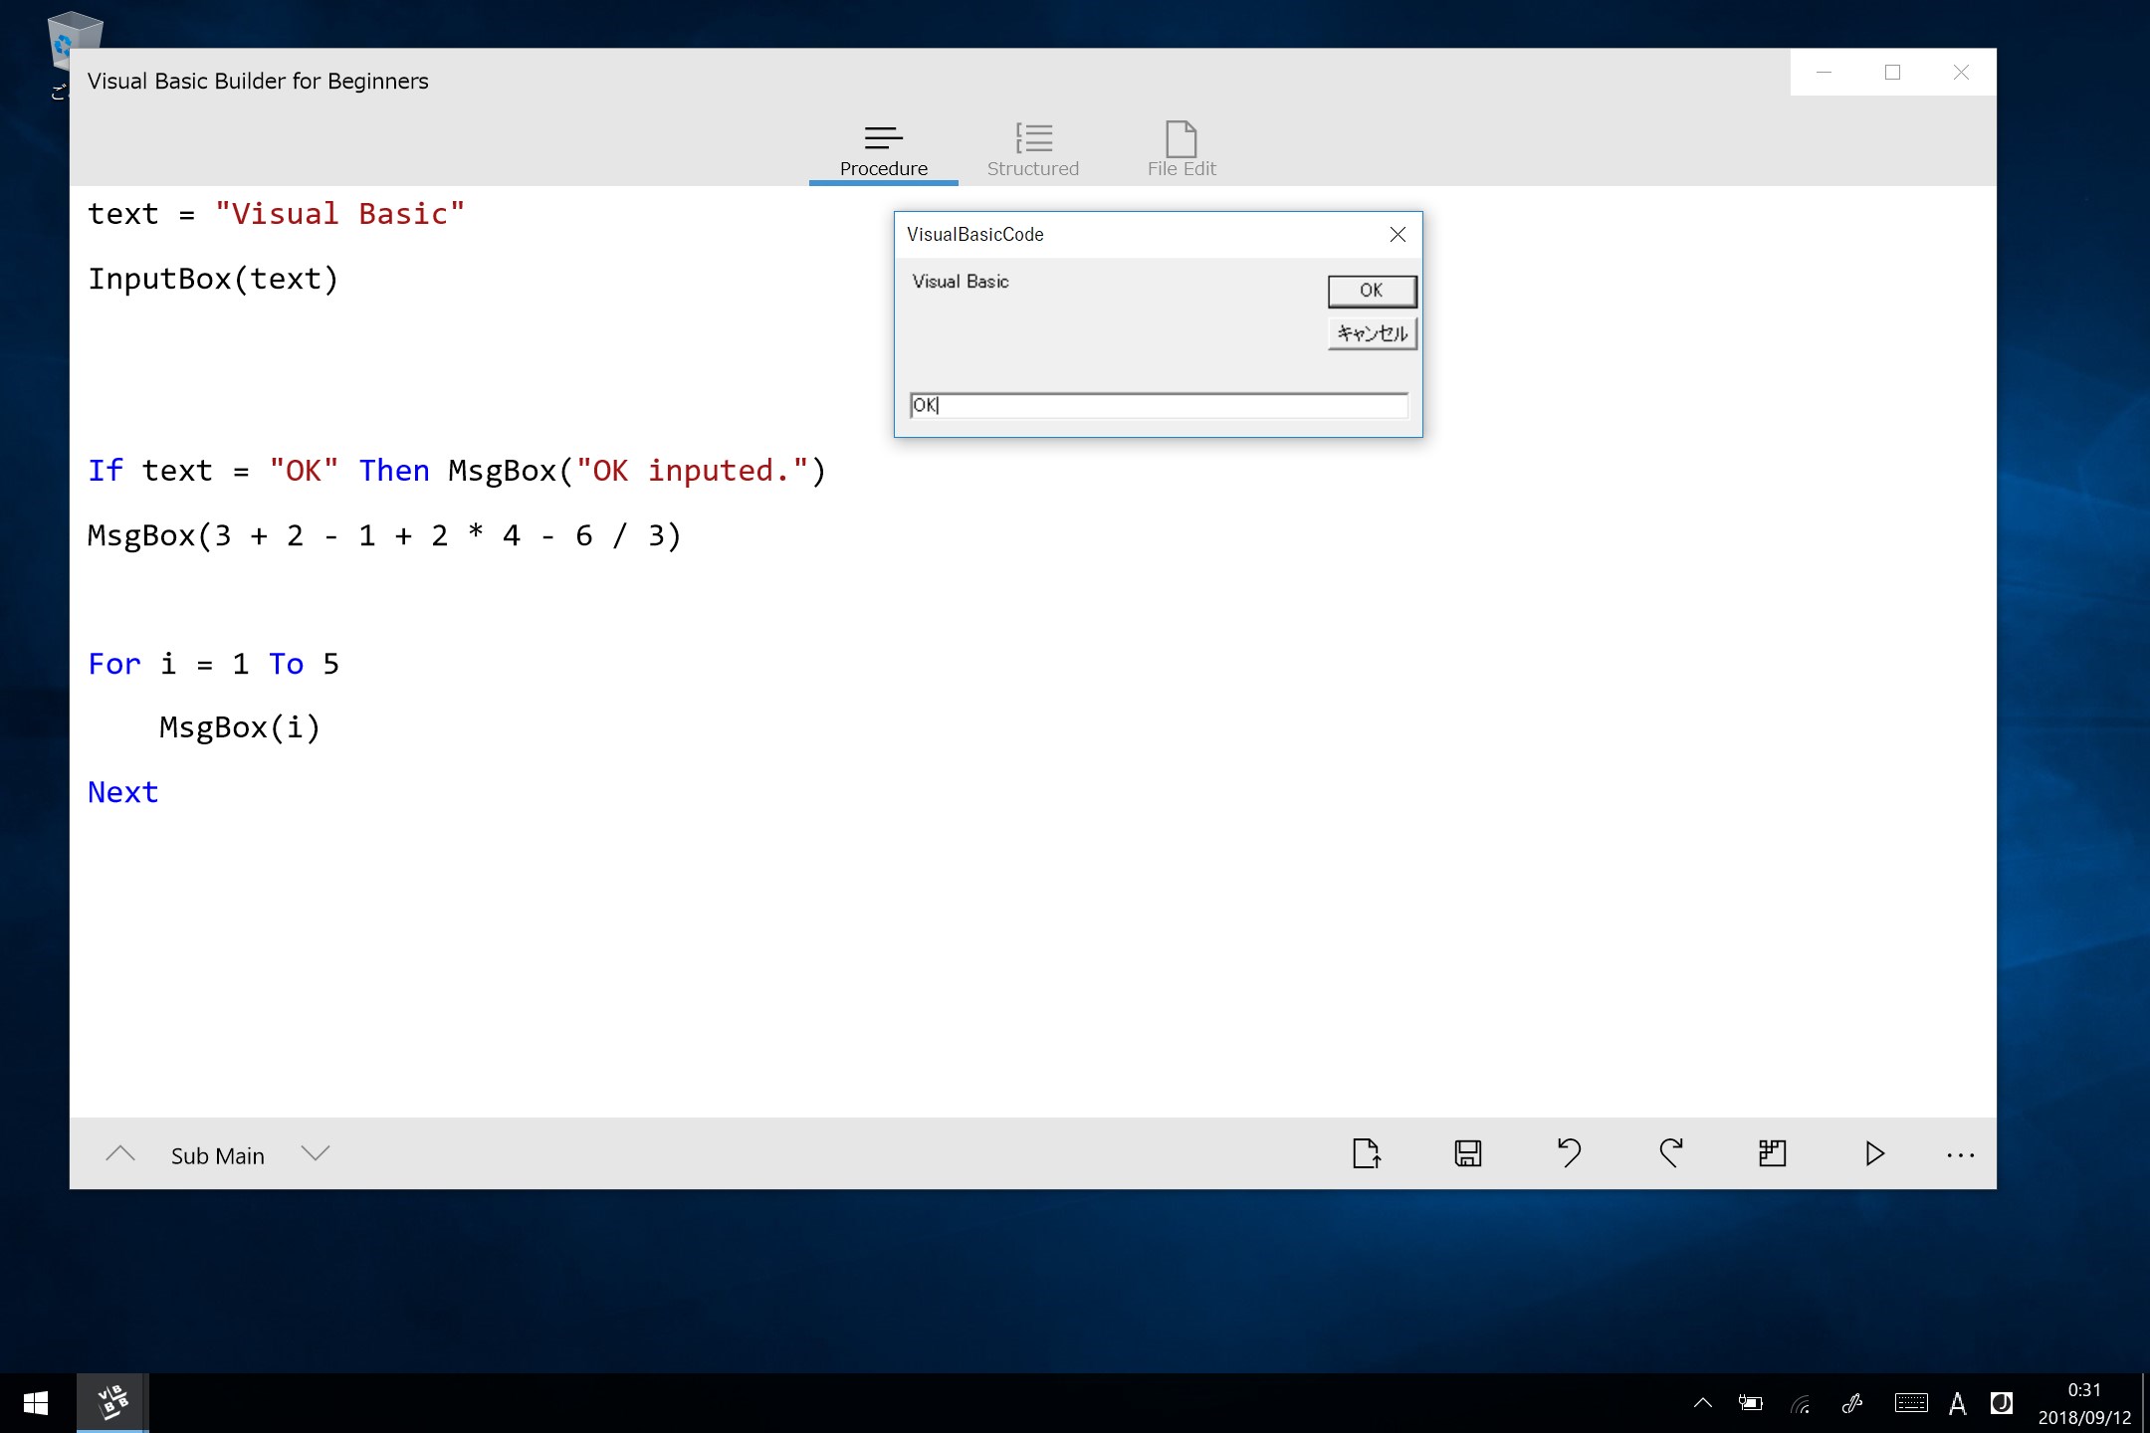Viewport: 2150px width, 1433px height.
Task: Undo the last edit
Action: (1570, 1153)
